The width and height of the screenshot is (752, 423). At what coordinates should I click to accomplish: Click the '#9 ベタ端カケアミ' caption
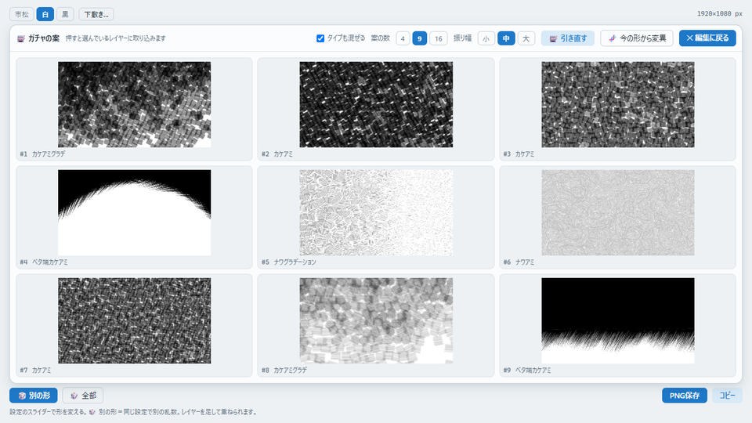click(x=527, y=371)
